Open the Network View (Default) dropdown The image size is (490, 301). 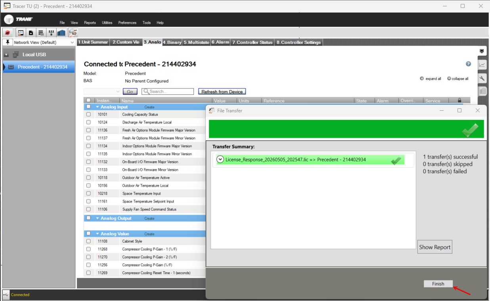pos(44,42)
